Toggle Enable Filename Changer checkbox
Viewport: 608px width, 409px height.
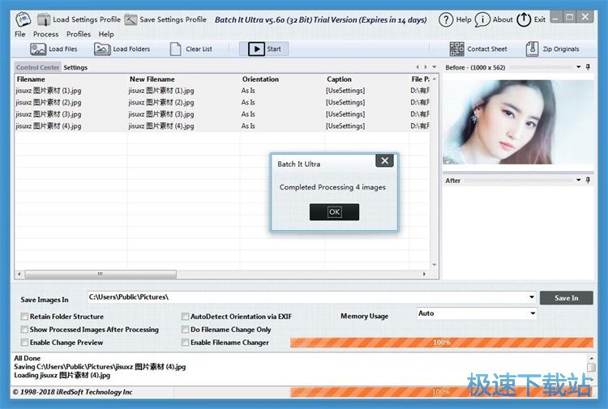(x=186, y=343)
